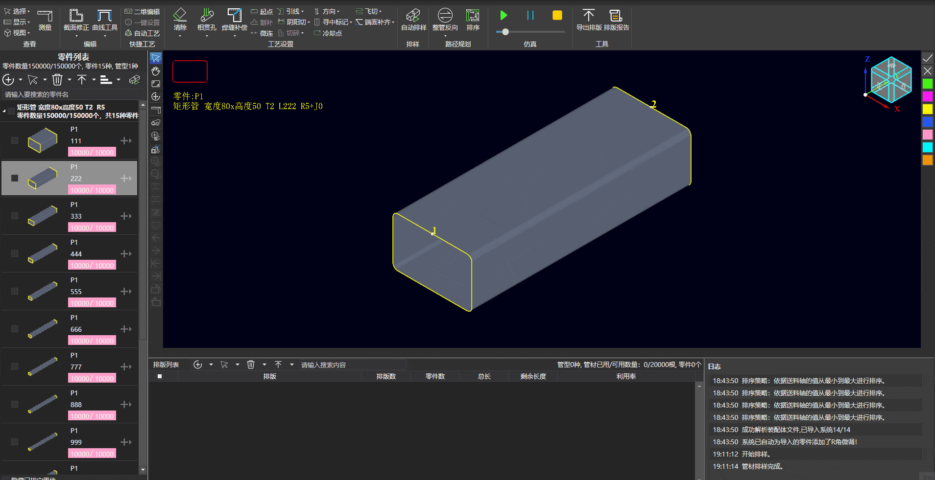This screenshot has width=935, height=480.
Task: Check the checkbox for part 777
Action: pyautogui.click(x=15, y=366)
